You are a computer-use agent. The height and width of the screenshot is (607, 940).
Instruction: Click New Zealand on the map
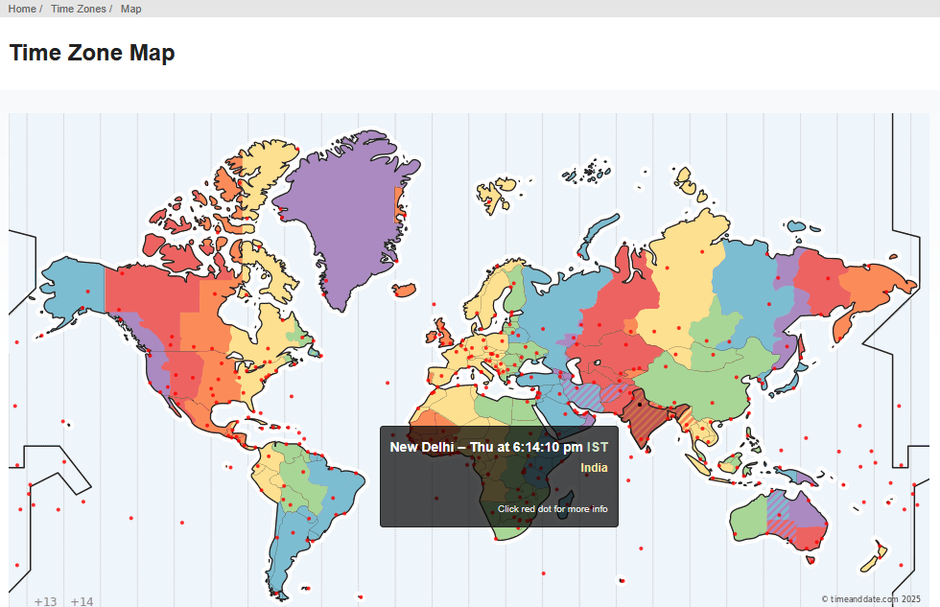pos(874,557)
